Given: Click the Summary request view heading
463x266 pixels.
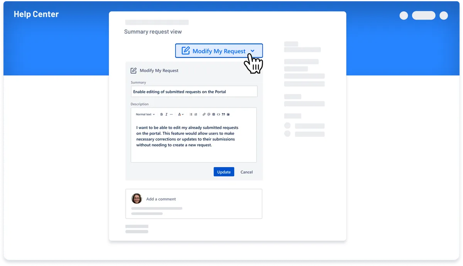Looking at the screenshot, I should pos(153,32).
